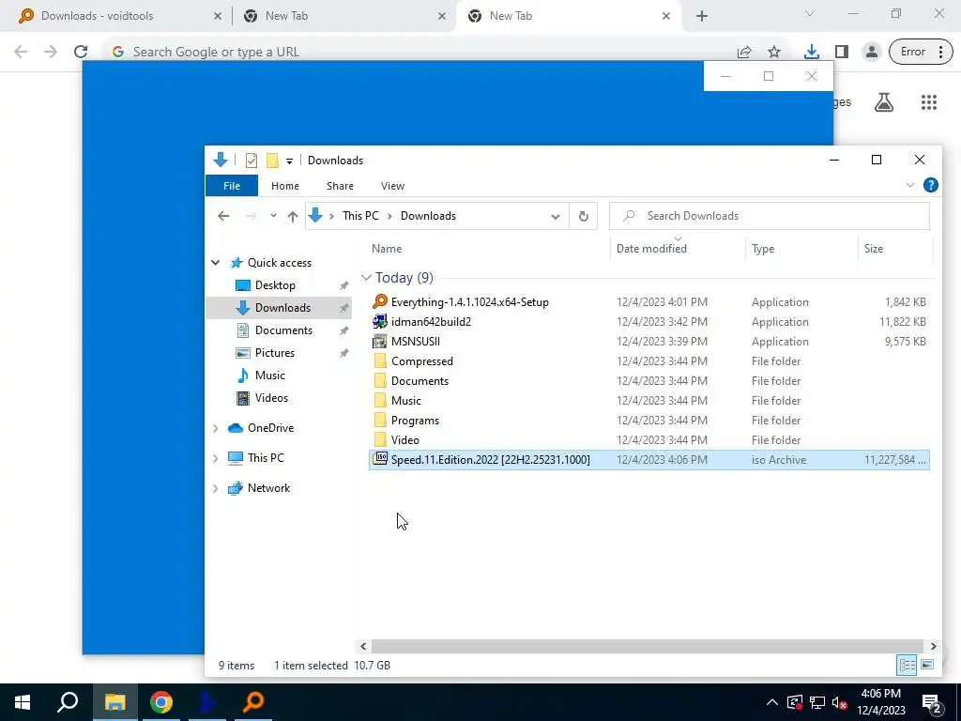The image size is (961, 721).
Task: Open the File menu tab
Action: coord(232,186)
